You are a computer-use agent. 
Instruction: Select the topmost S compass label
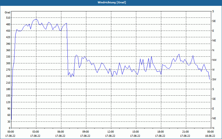(213, 11)
